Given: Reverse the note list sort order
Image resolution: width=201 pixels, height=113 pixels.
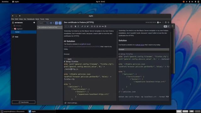Looking at the screenshot, I should point(53,23).
